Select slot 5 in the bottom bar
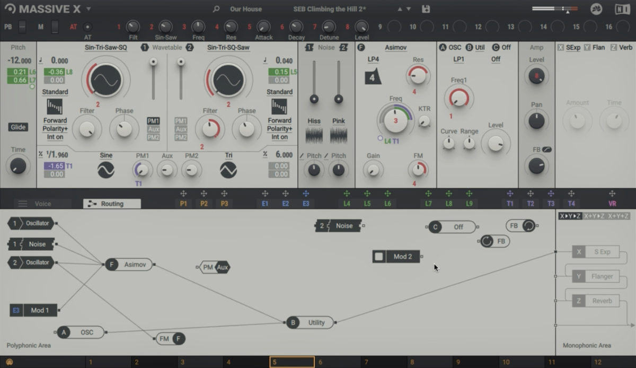Viewport: 636px width, 368px height. pos(292,362)
